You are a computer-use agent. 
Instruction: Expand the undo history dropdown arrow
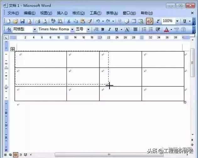tap(103, 21)
